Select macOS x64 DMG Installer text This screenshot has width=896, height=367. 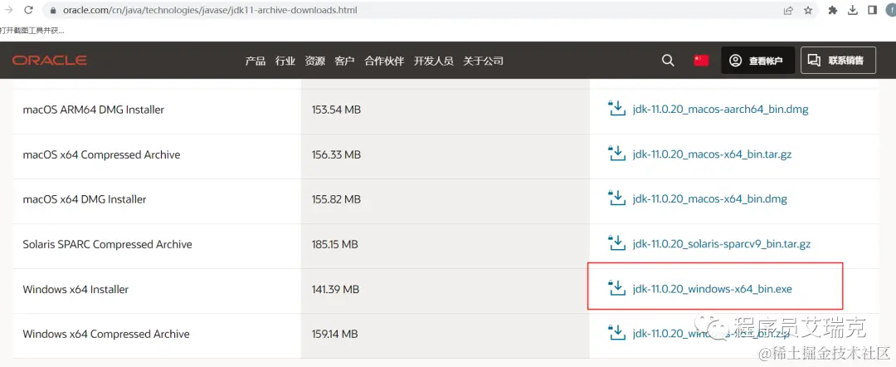(x=84, y=199)
